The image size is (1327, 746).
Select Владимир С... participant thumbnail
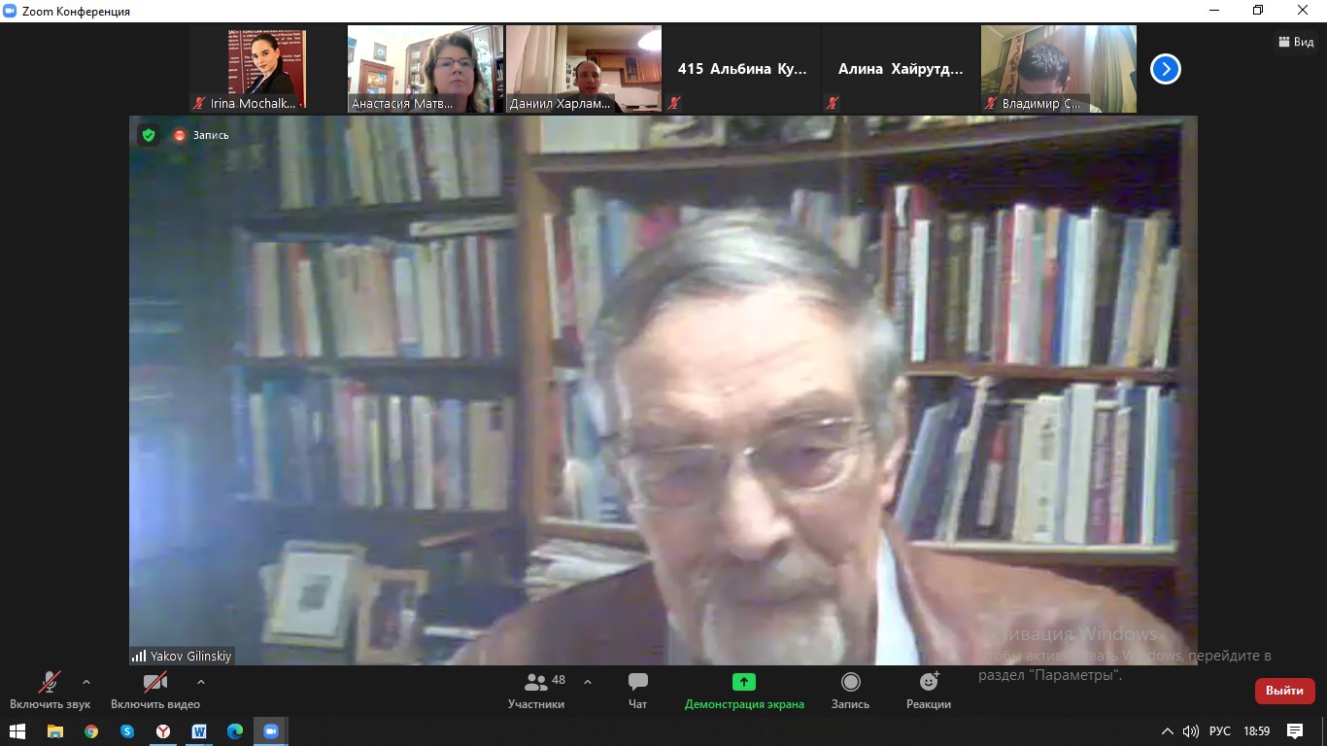(x=1059, y=69)
